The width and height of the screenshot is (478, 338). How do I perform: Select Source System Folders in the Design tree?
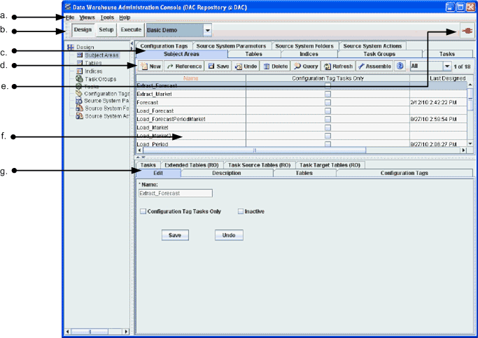(106, 108)
